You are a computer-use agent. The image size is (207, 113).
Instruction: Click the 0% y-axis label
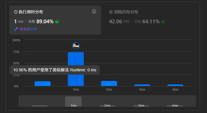click(16, 86)
